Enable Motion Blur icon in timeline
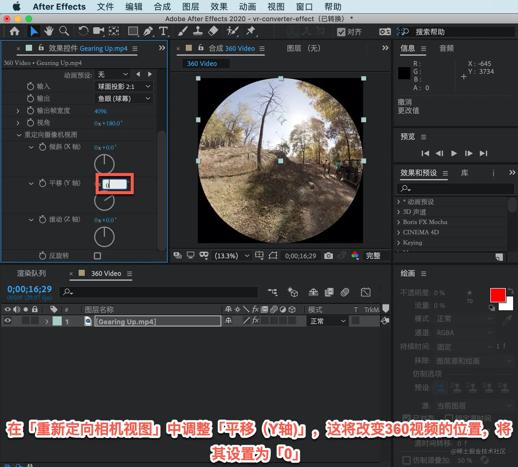The image size is (518, 467). [x=345, y=292]
